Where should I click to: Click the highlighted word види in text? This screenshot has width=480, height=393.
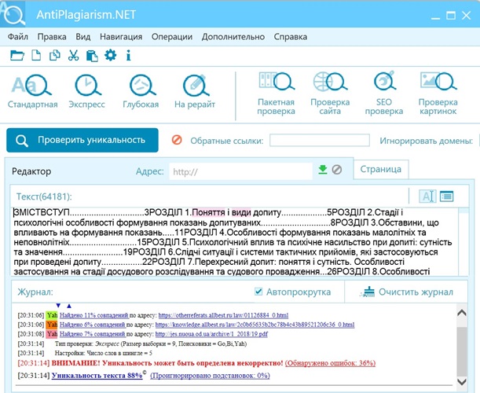tap(241, 212)
